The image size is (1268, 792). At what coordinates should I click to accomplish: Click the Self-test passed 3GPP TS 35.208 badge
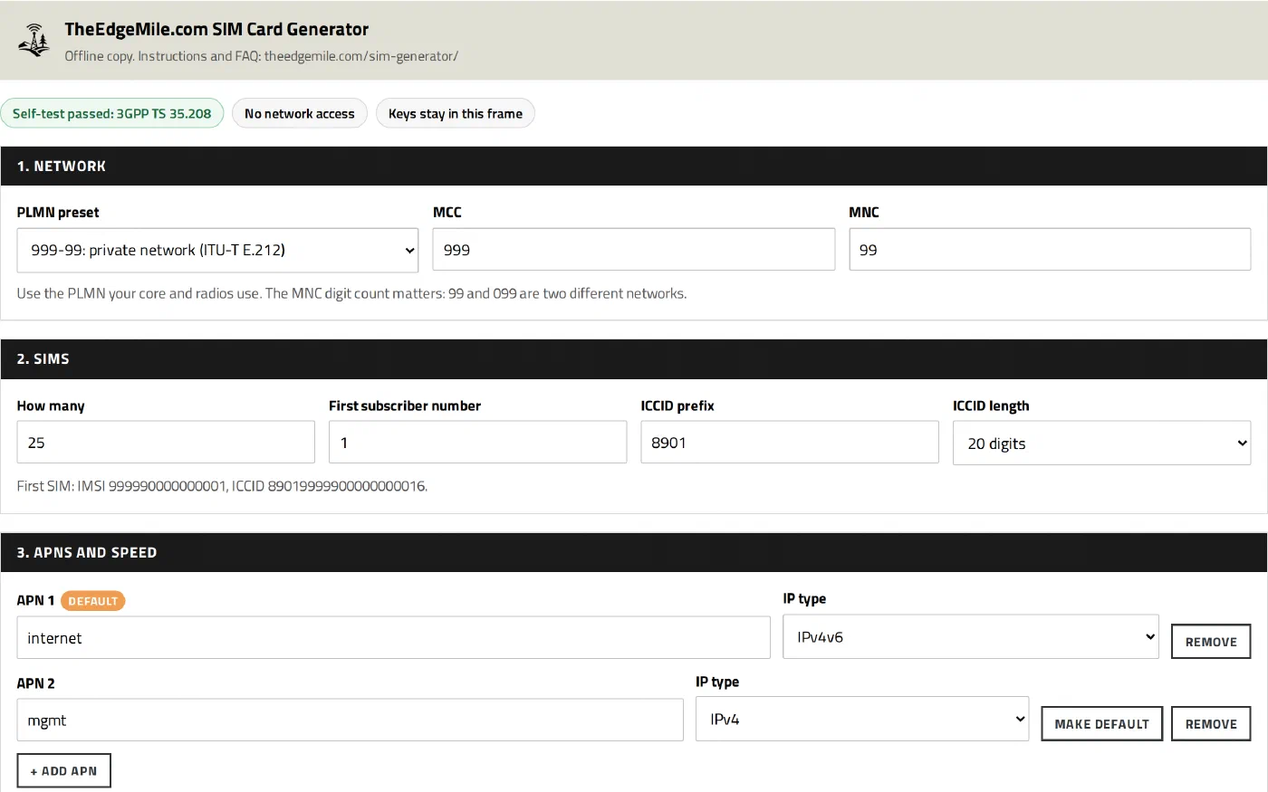pyautogui.click(x=111, y=113)
